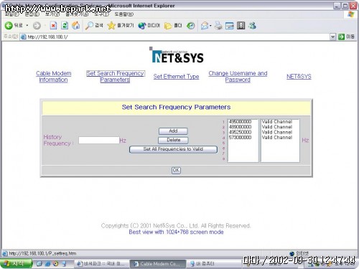Click the OK button
Screen dimensions: 359x269
[176, 170]
